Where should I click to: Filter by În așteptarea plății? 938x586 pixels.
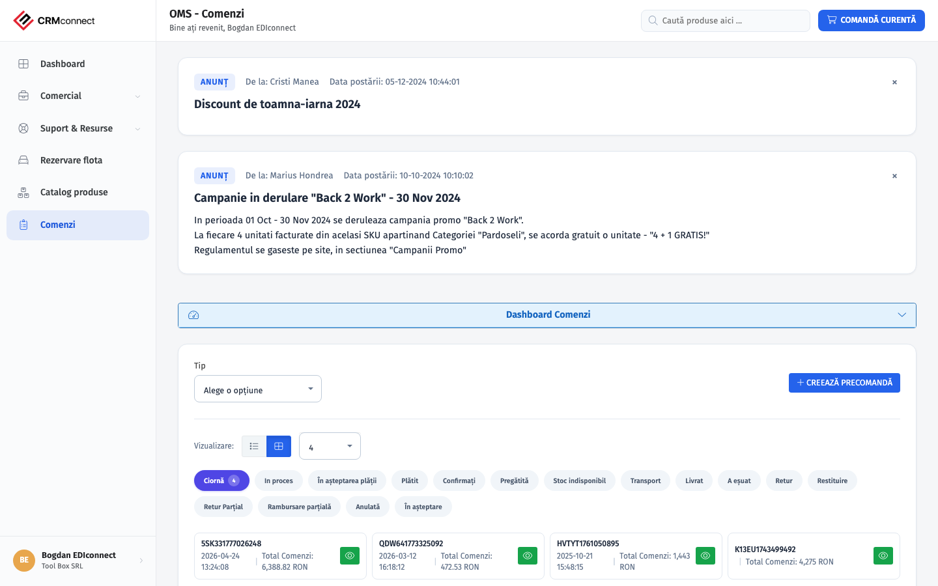pos(347,481)
